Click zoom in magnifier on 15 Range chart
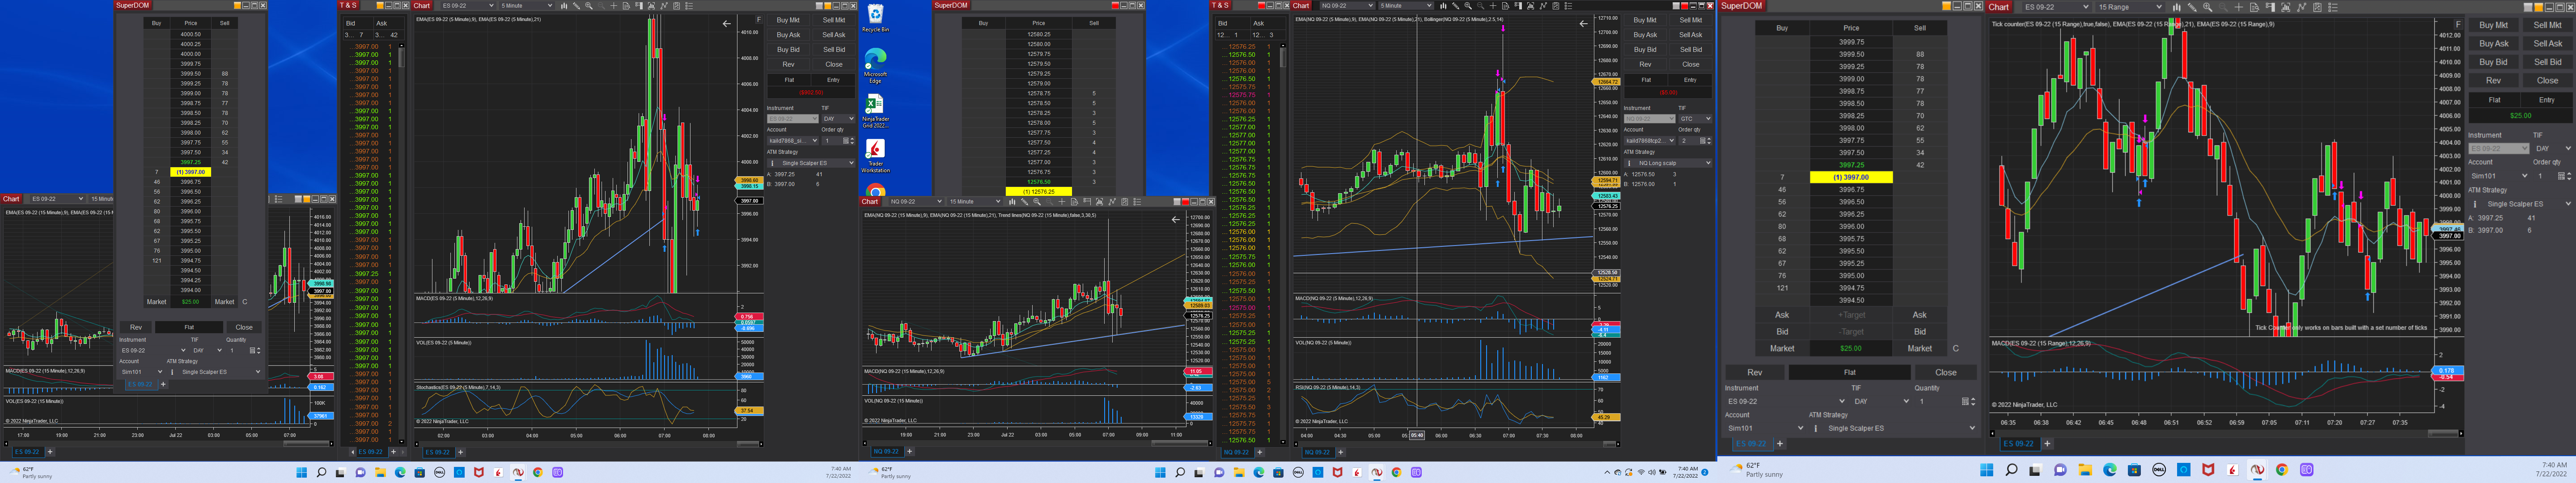This screenshot has width=2576, height=483. point(2208,7)
